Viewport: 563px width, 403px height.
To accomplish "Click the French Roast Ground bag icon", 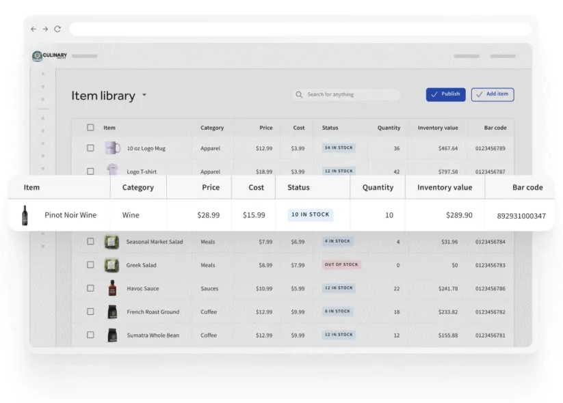I will [x=112, y=311].
